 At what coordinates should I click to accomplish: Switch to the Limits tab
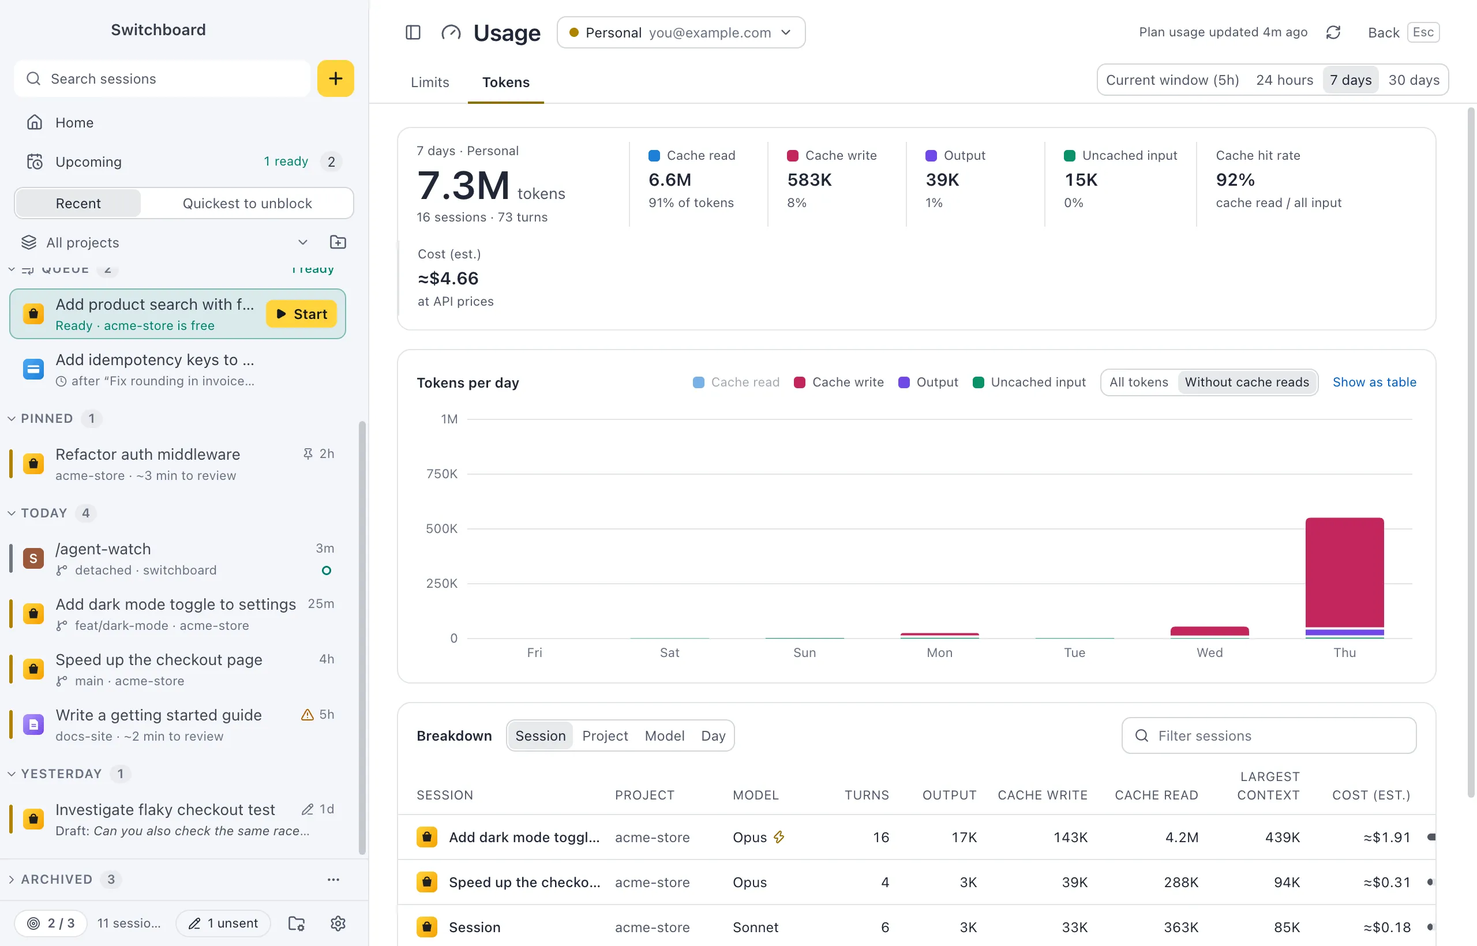(x=429, y=82)
